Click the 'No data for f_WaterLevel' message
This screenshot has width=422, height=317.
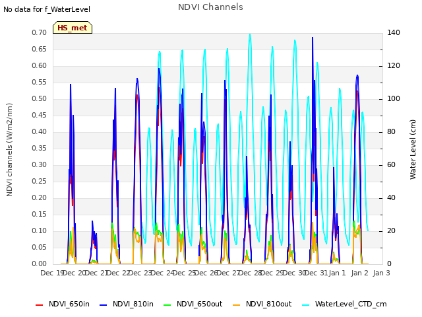[x=47, y=9]
